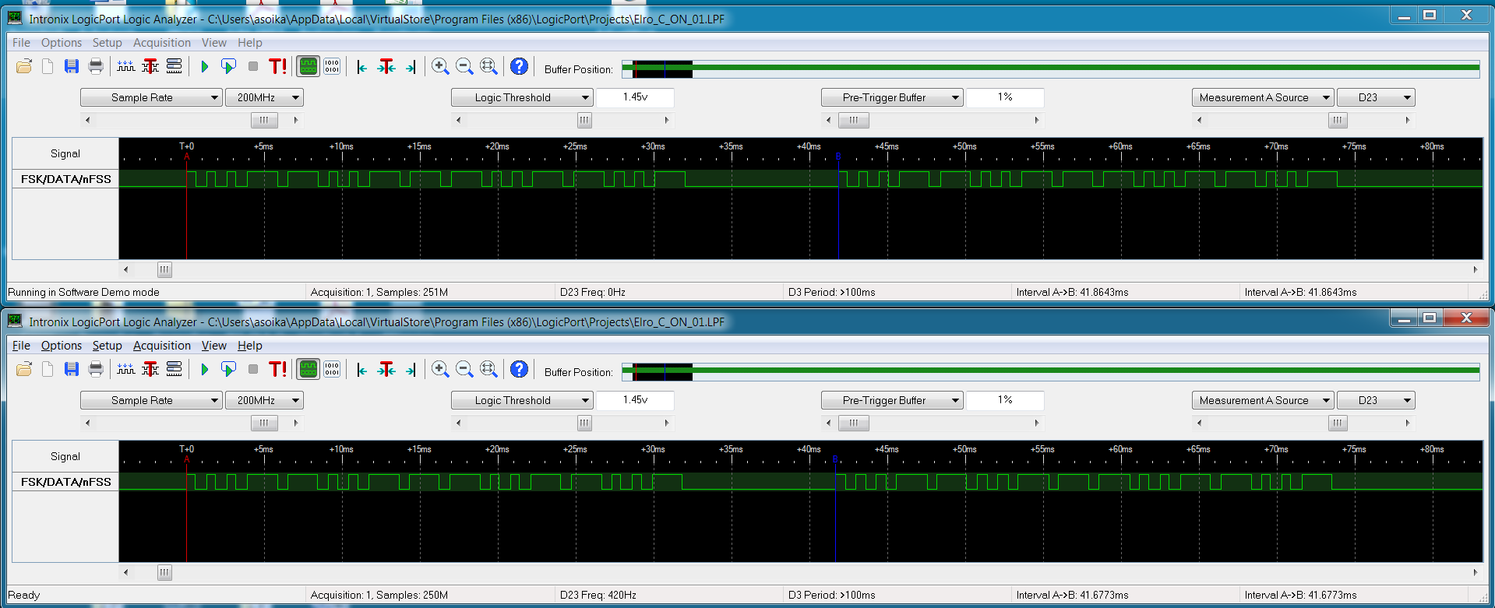Click measurement source slider thumb in Demo-mode window

click(x=1338, y=120)
